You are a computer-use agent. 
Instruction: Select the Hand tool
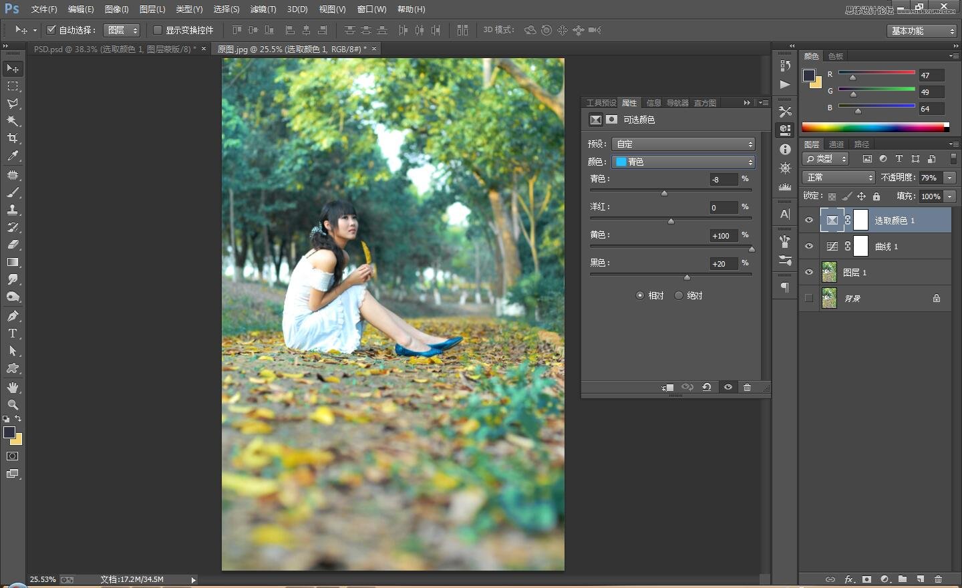13,388
